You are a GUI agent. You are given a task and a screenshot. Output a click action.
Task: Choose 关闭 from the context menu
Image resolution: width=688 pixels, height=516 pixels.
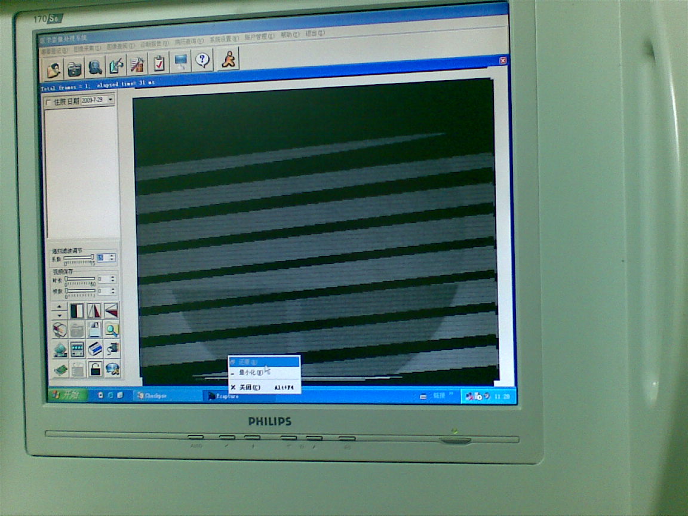[x=249, y=387]
